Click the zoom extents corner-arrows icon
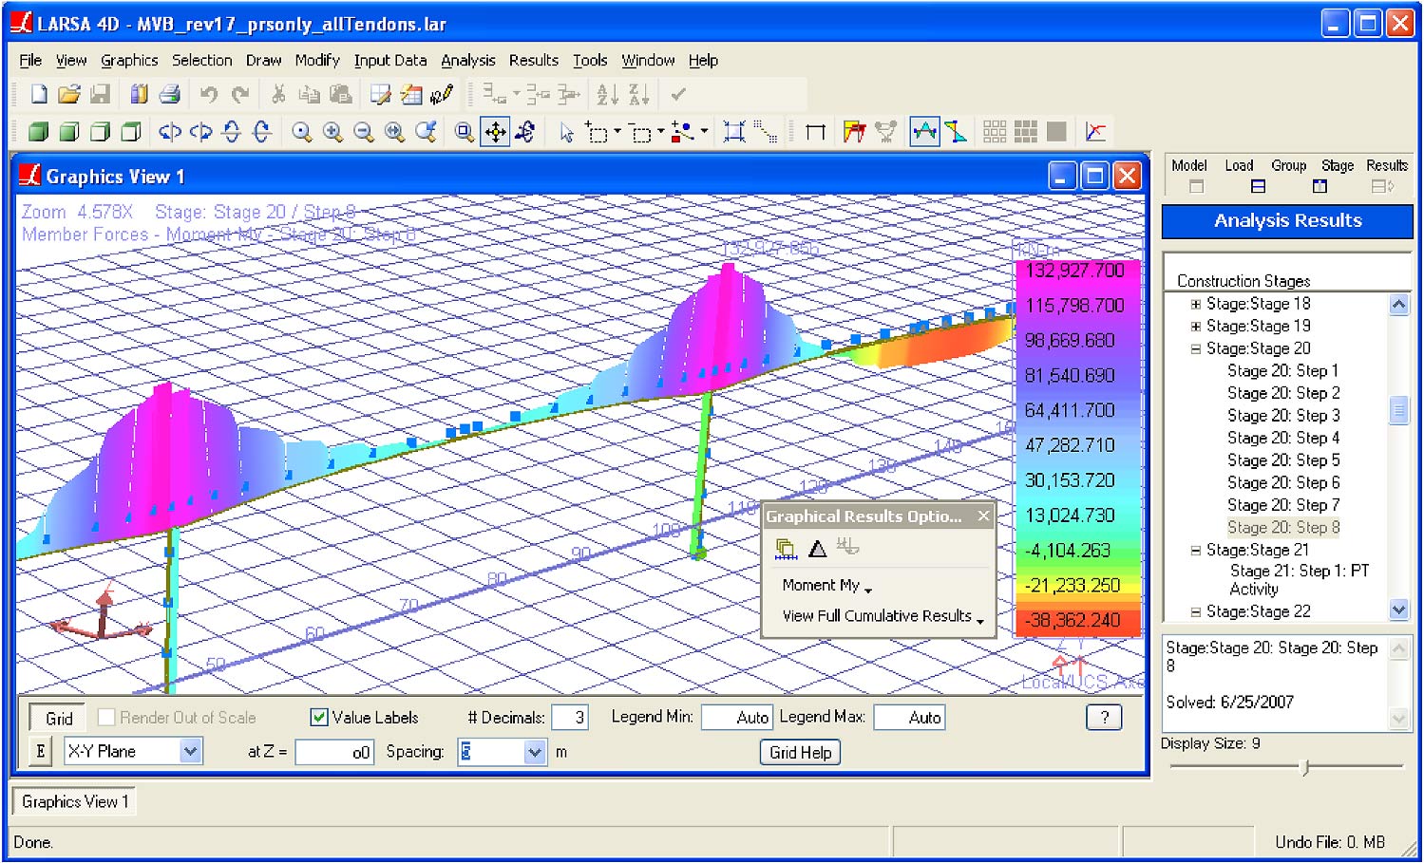Screen dimensions: 1424x863 coord(733,132)
